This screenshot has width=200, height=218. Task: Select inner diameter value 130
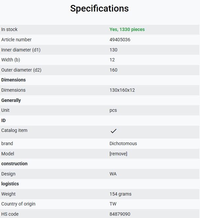point(113,50)
